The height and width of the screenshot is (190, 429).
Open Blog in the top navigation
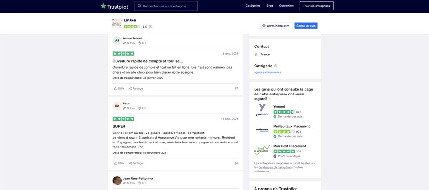click(269, 6)
